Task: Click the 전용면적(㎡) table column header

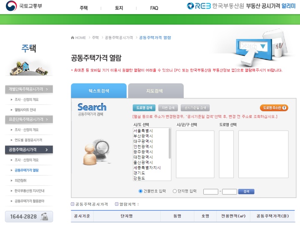Action: pyautogui.click(x=233, y=216)
